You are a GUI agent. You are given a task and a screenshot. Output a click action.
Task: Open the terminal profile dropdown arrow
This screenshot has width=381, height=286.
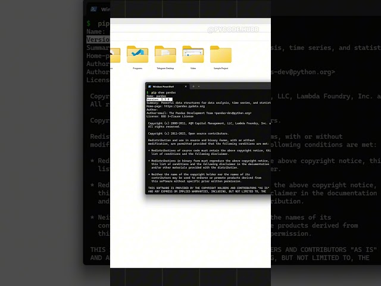[x=199, y=86]
